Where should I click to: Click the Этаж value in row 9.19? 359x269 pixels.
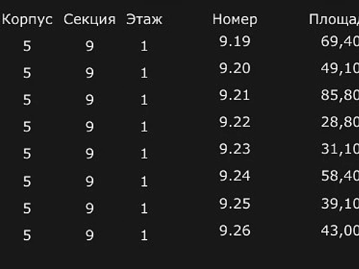(144, 46)
